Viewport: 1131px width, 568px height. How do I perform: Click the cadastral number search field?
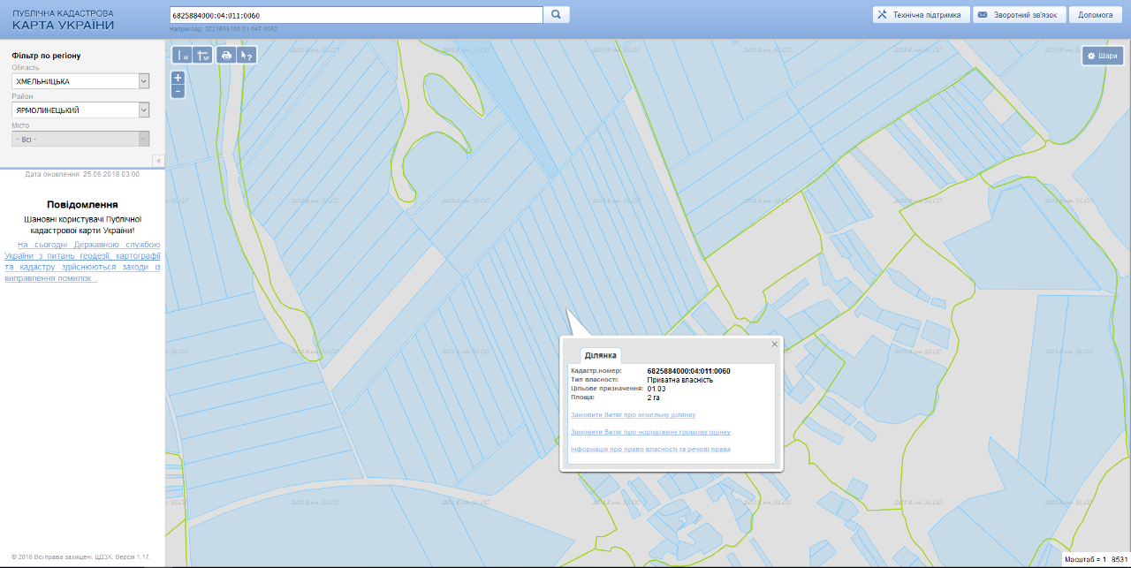coord(355,15)
